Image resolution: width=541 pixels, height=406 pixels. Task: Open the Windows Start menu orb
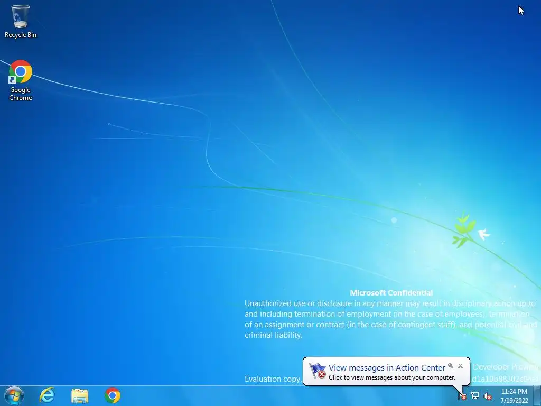click(14, 395)
